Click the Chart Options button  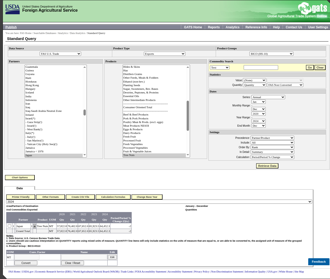point(20,178)
